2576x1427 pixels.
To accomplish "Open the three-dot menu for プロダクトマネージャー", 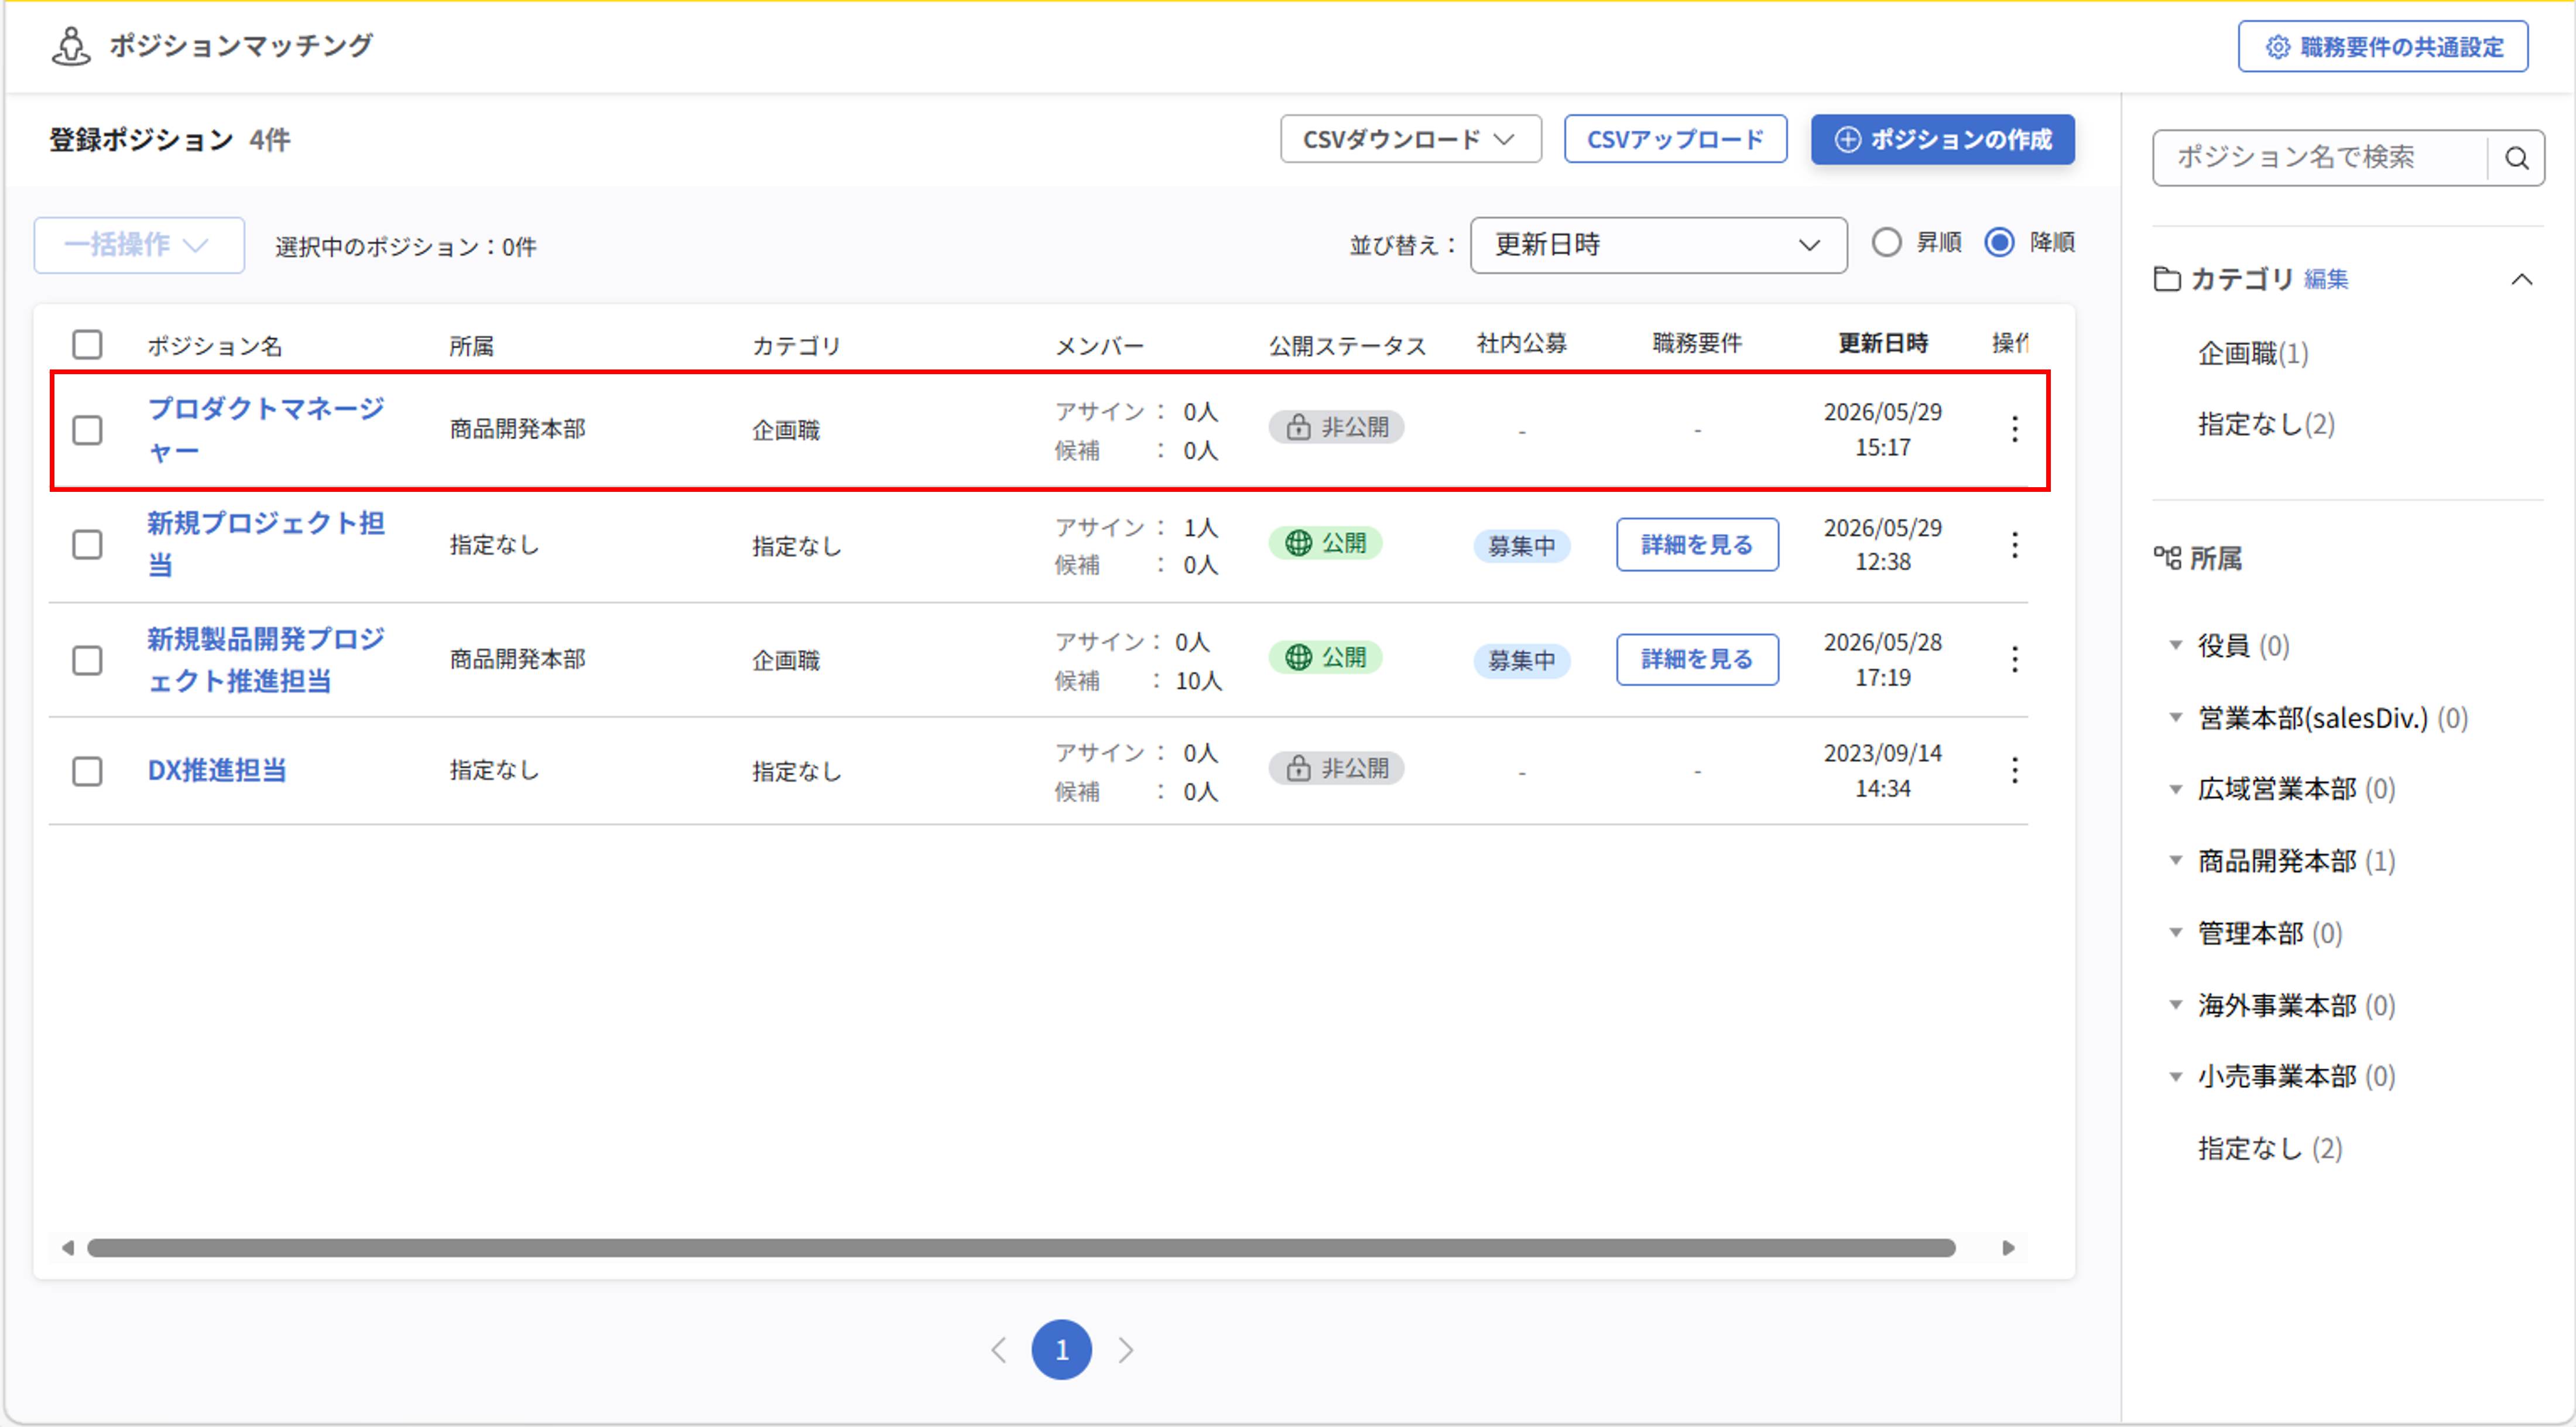I will coord(2014,429).
